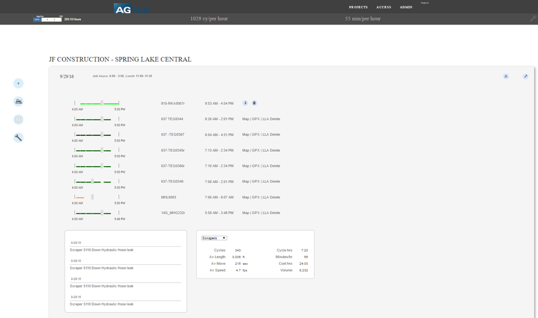Open the Access menu
The height and width of the screenshot is (318, 538).
pos(384,7)
